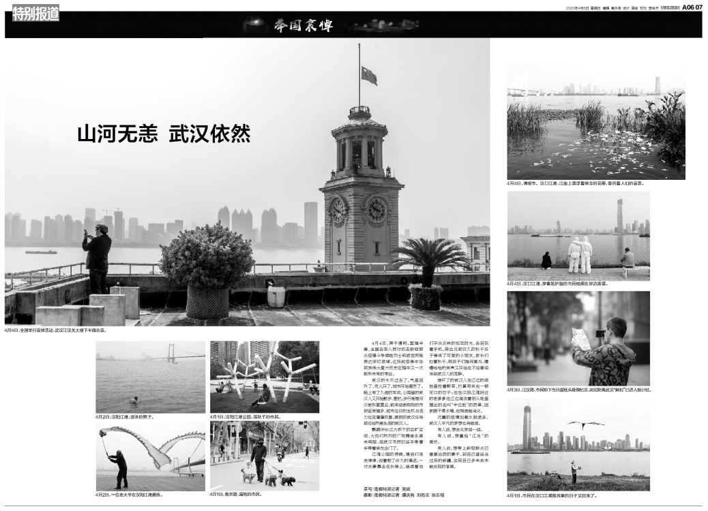The height and width of the screenshot is (511, 708).
Task: Open the swimmer near bridge photo
Action: click(x=150, y=376)
